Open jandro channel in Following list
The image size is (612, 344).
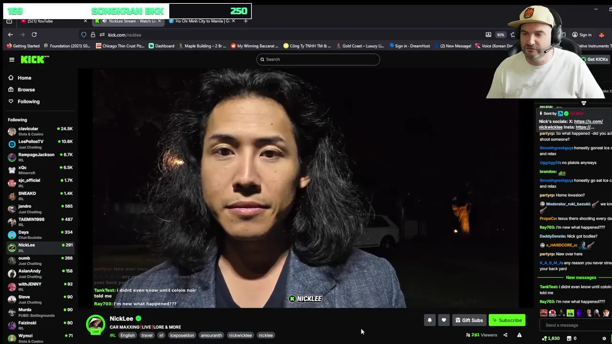click(40, 208)
